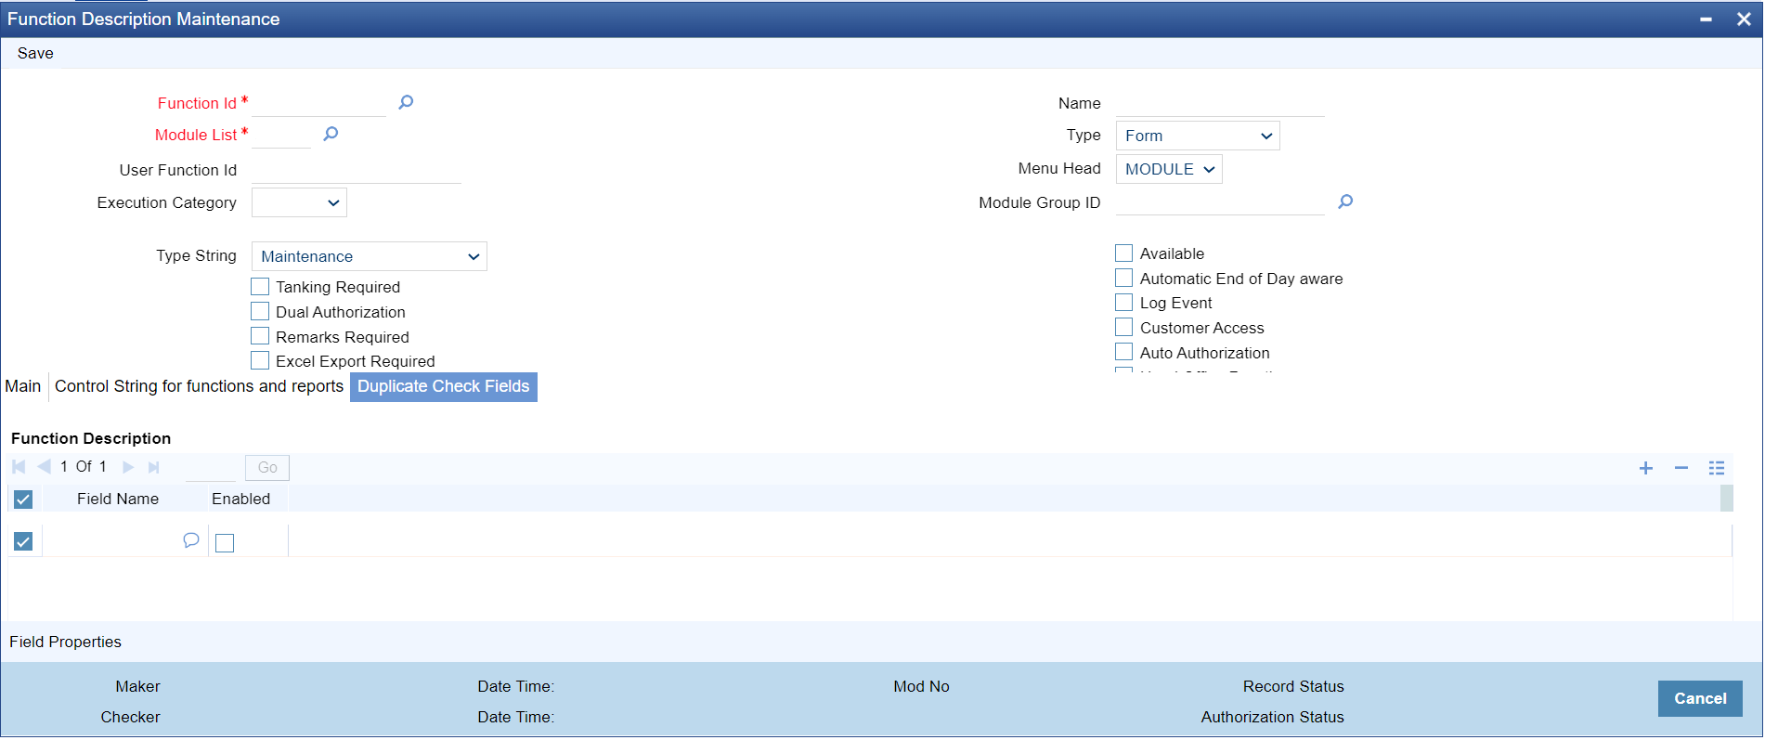The image size is (1765, 740).
Task: Go to next page of Function Description
Action: (128, 467)
